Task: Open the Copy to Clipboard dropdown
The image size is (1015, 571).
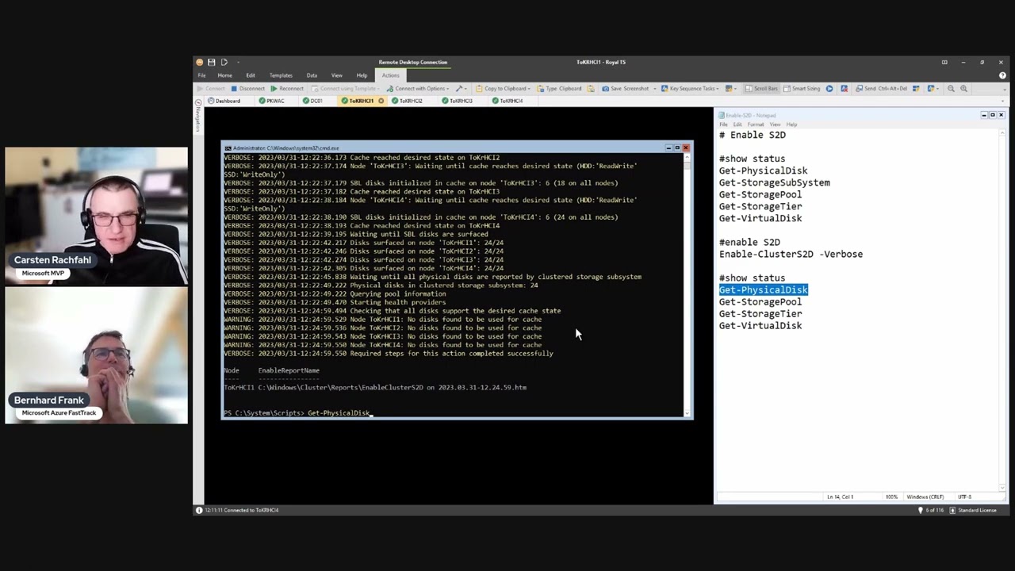Action: [504, 89]
